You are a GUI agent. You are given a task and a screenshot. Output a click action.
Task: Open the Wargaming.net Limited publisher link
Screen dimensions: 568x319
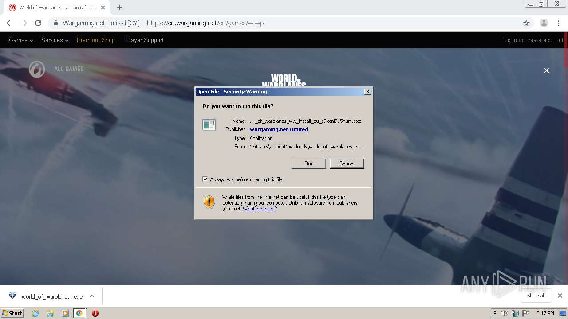point(279,129)
